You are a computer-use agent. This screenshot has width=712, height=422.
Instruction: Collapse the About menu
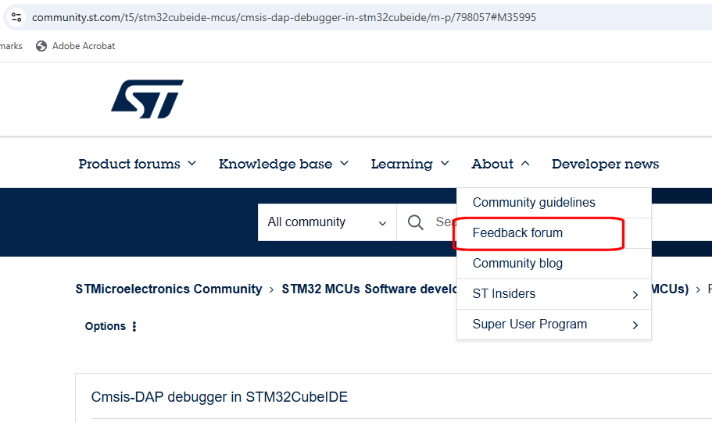(500, 164)
